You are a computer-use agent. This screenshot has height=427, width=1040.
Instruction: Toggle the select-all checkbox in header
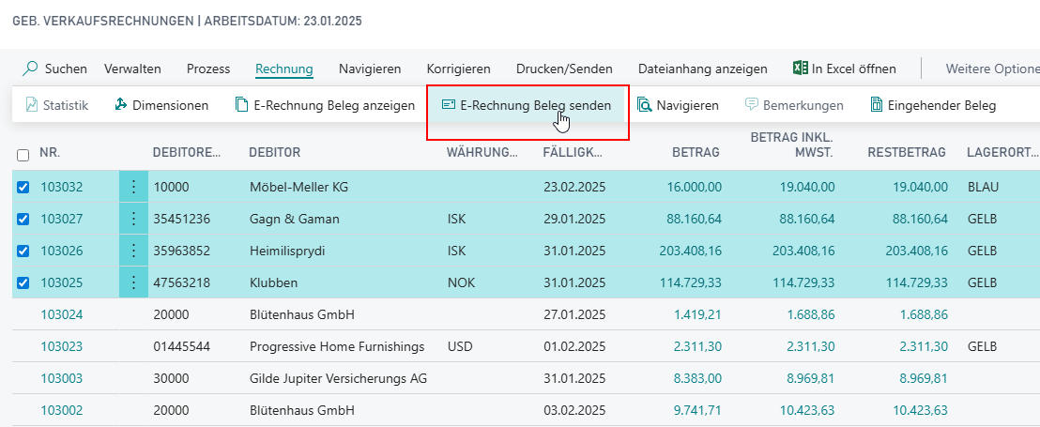point(23,153)
